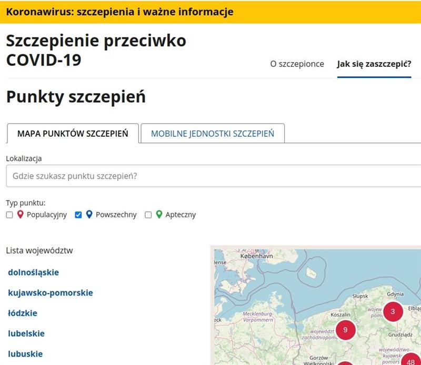Click the blue Powszechny pin icon
The image size is (421, 365).
point(89,215)
